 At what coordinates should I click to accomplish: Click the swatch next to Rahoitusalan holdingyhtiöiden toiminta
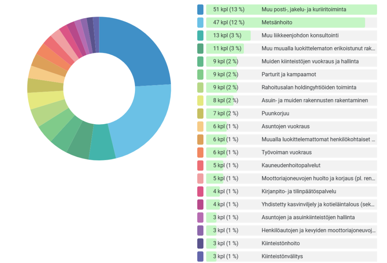(x=200, y=88)
